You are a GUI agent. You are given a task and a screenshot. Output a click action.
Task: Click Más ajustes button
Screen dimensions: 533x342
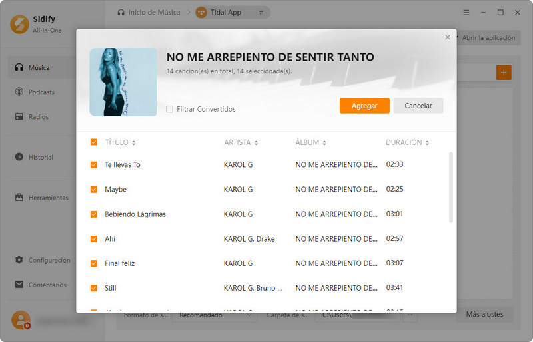pos(484,315)
